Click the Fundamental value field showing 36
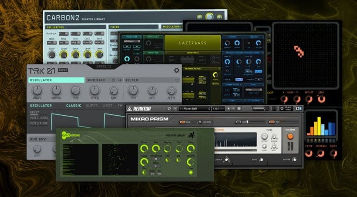 (156, 159)
